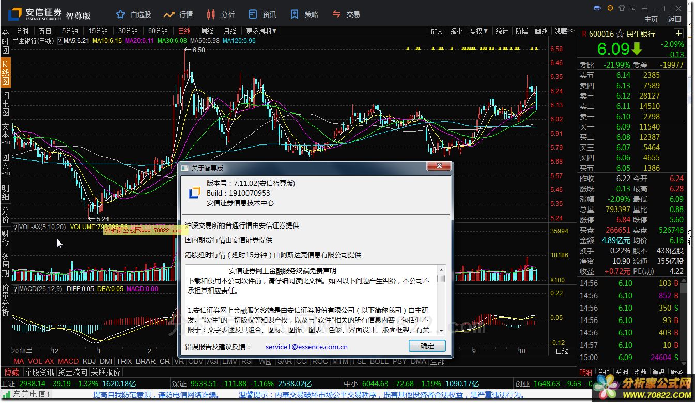The width and height of the screenshot is (696, 403).
Task: Select the DMI indicator tab
Action: point(106,362)
